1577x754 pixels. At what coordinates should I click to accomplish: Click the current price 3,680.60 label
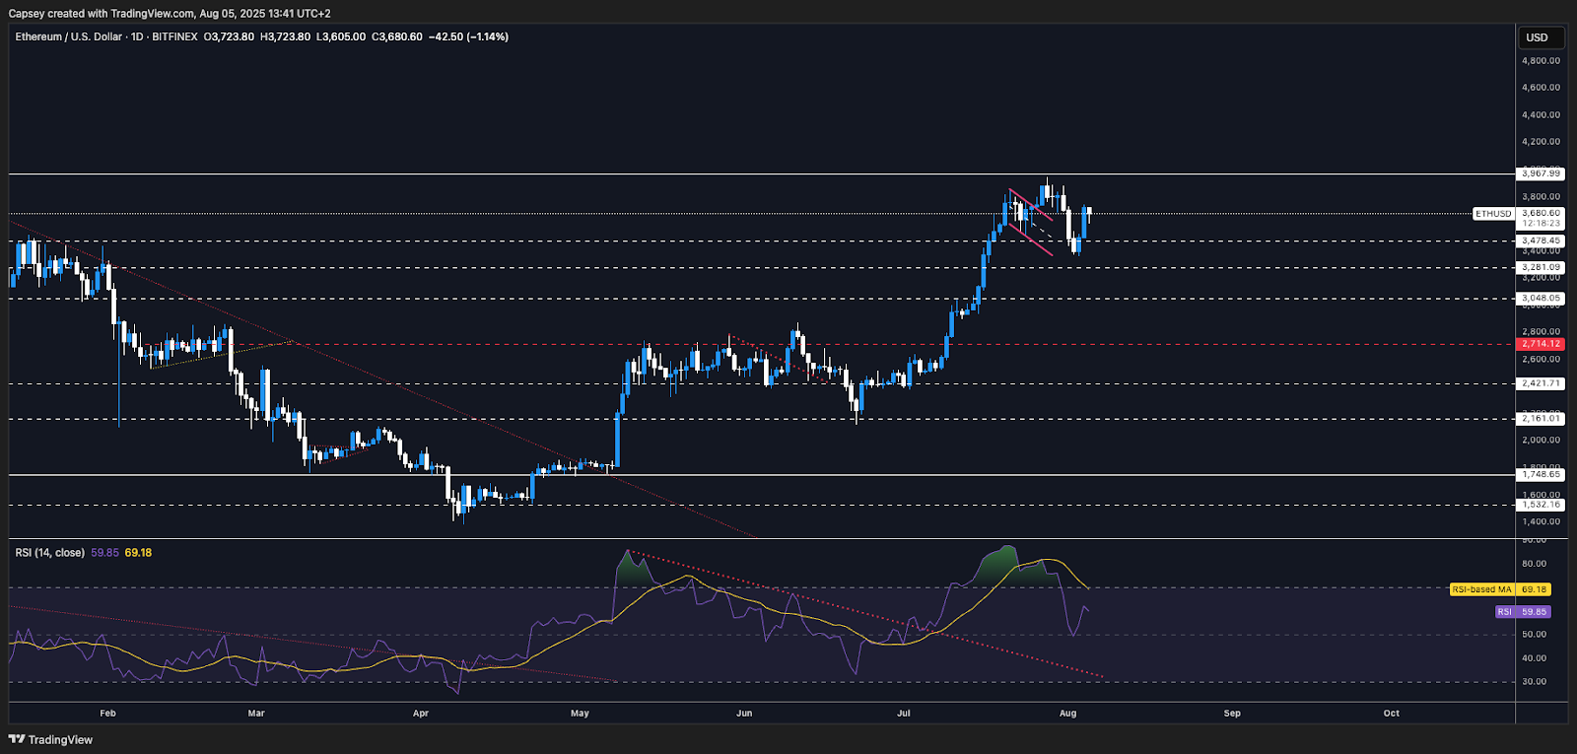pos(1540,213)
